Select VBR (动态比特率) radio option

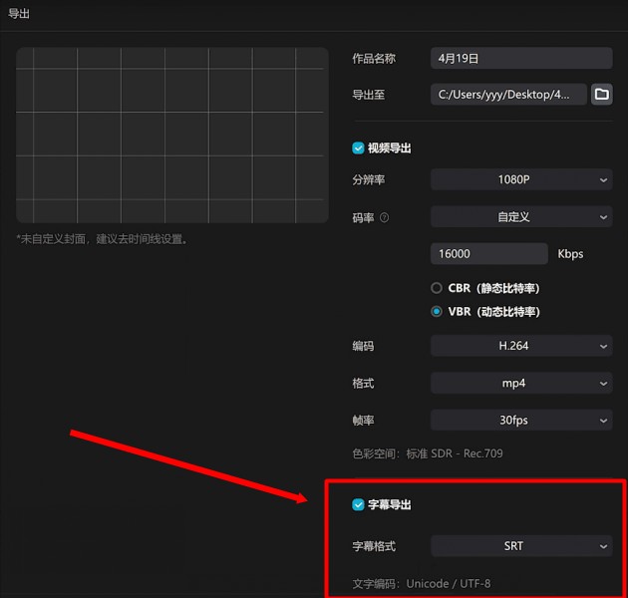coord(437,312)
